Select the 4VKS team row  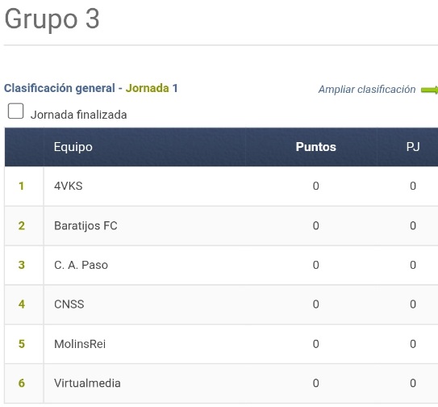coord(221,187)
